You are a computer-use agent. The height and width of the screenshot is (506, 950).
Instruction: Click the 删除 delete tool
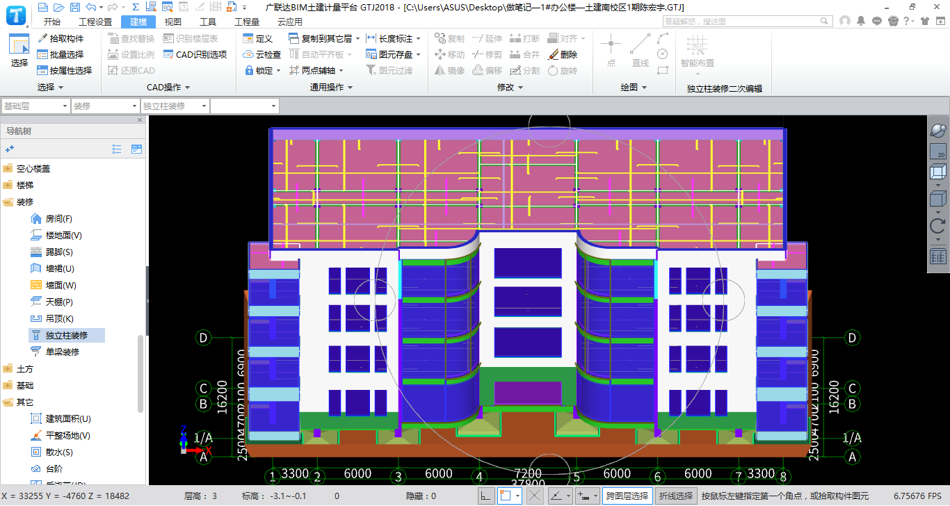(x=563, y=54)
